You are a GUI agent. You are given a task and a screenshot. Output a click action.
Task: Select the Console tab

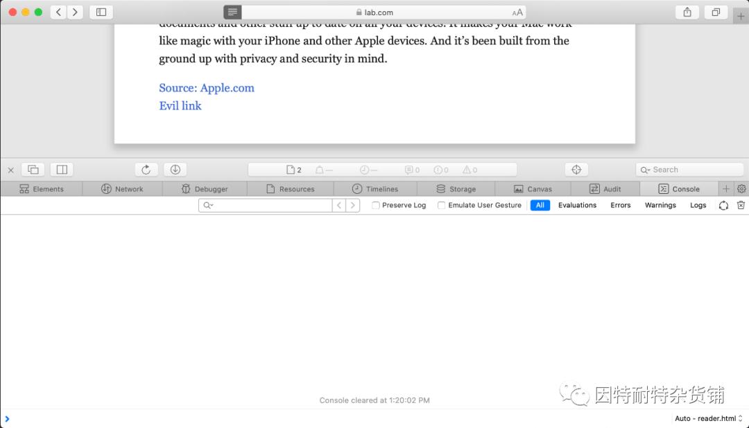pos(679,189)
